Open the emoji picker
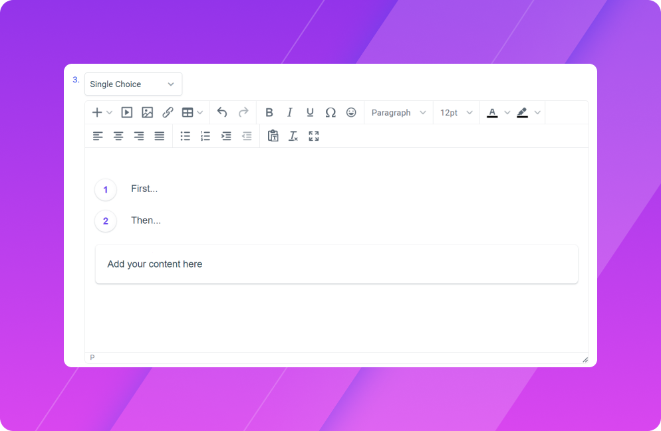Screen dimensions: 661x431 click(351, 113)
